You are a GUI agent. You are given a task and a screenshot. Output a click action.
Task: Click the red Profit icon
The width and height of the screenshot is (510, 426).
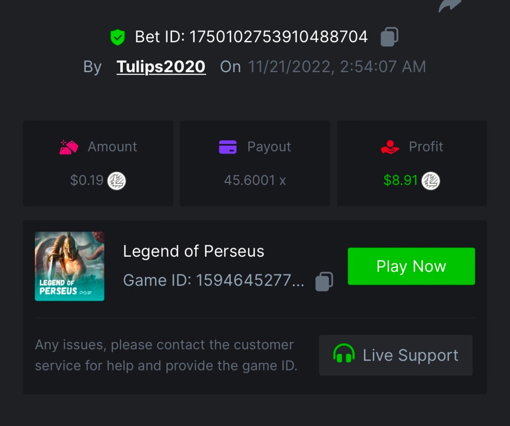390,147
